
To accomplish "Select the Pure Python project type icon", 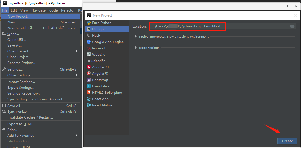I will pos(89,23).
